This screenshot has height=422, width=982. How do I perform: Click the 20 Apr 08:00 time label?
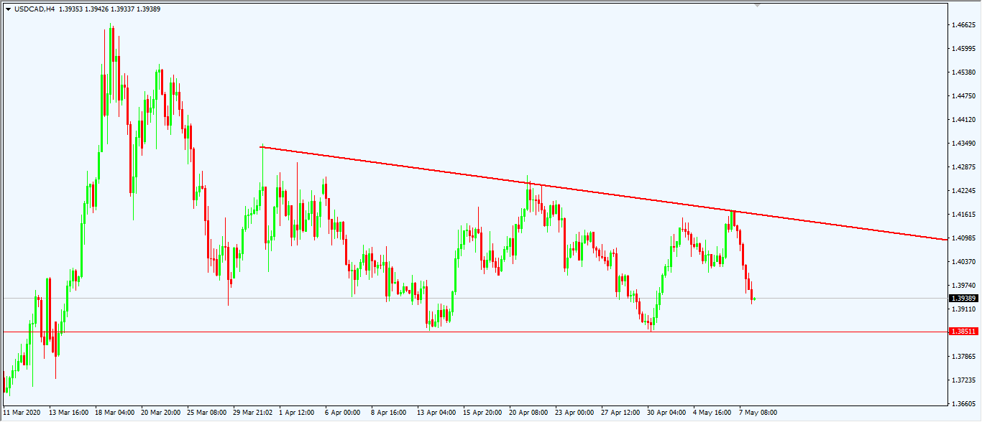[528, 413]
